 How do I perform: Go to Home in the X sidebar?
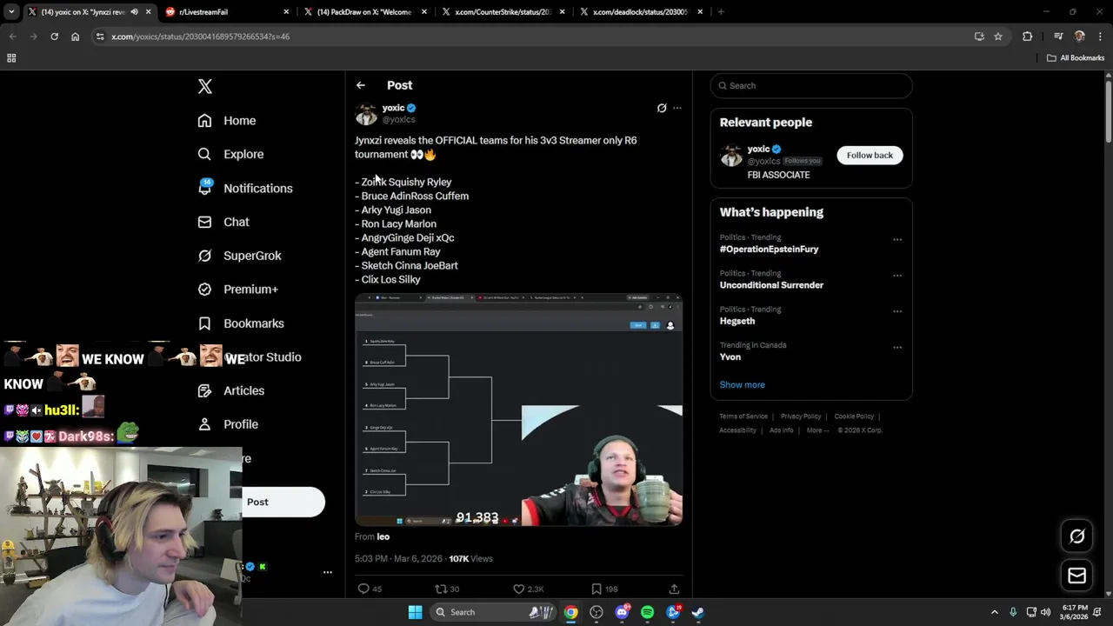pos(239,121)
